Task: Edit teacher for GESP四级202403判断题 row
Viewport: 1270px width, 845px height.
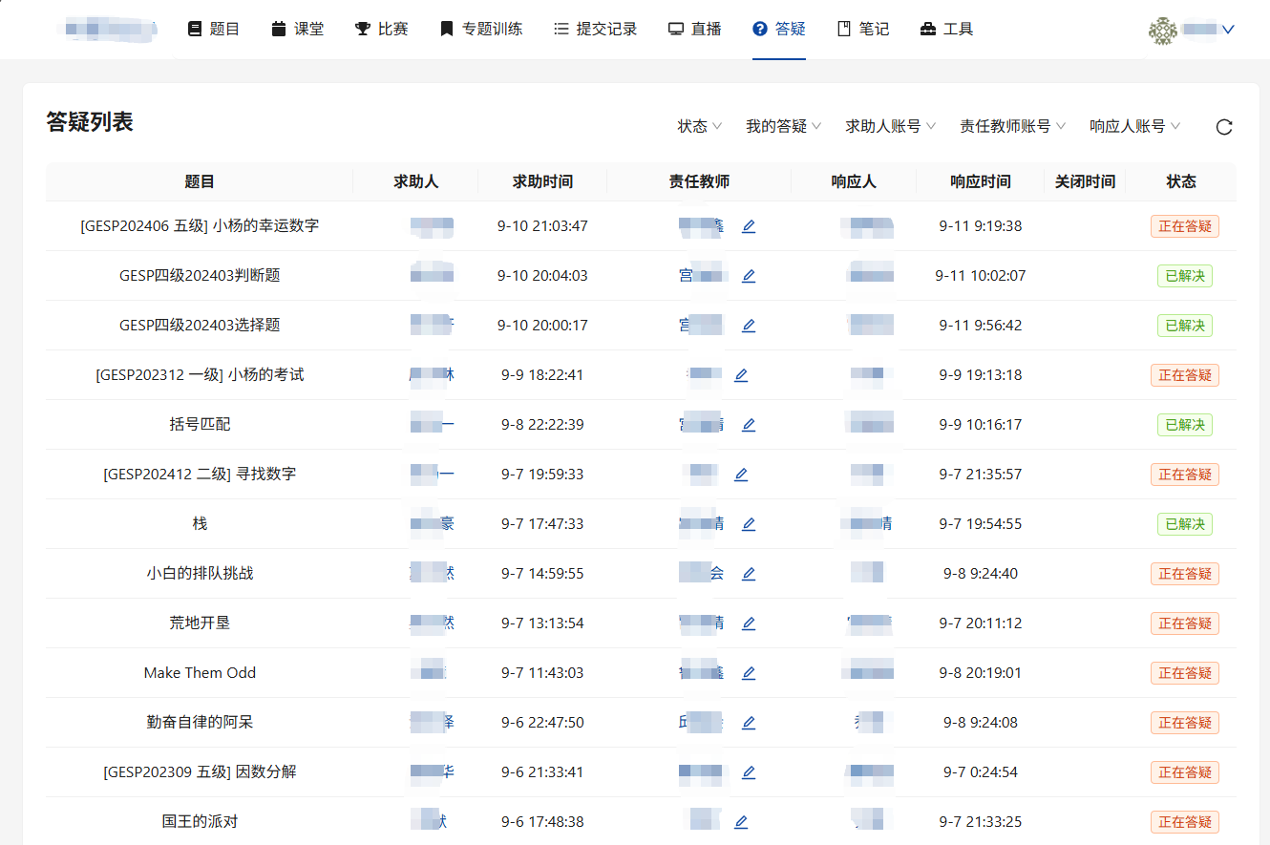Action: click(749, 276)
